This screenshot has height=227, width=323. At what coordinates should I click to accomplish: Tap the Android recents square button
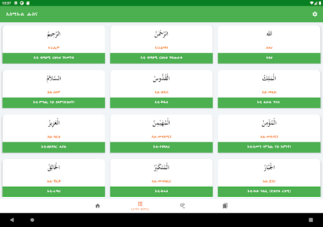[311, 220]
